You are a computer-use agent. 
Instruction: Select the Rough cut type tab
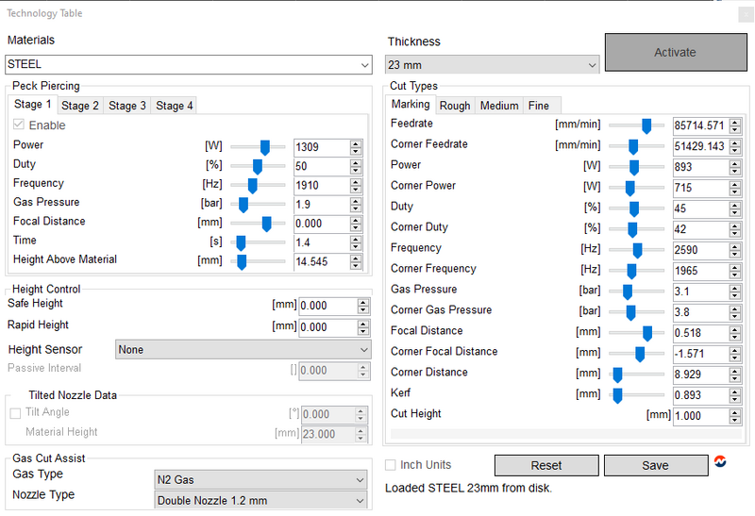coord(455,106)
